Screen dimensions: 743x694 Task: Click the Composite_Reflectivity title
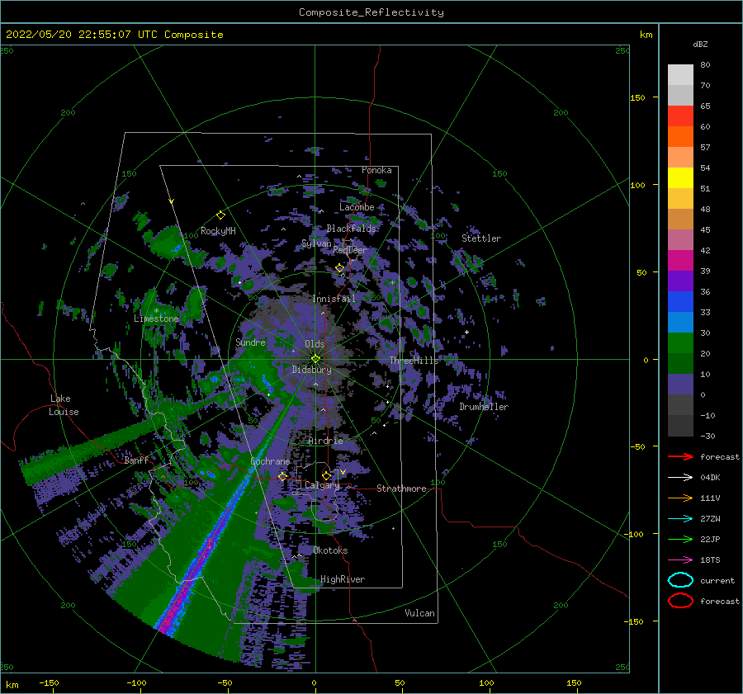pyautogui.click(x=371, y=12)
